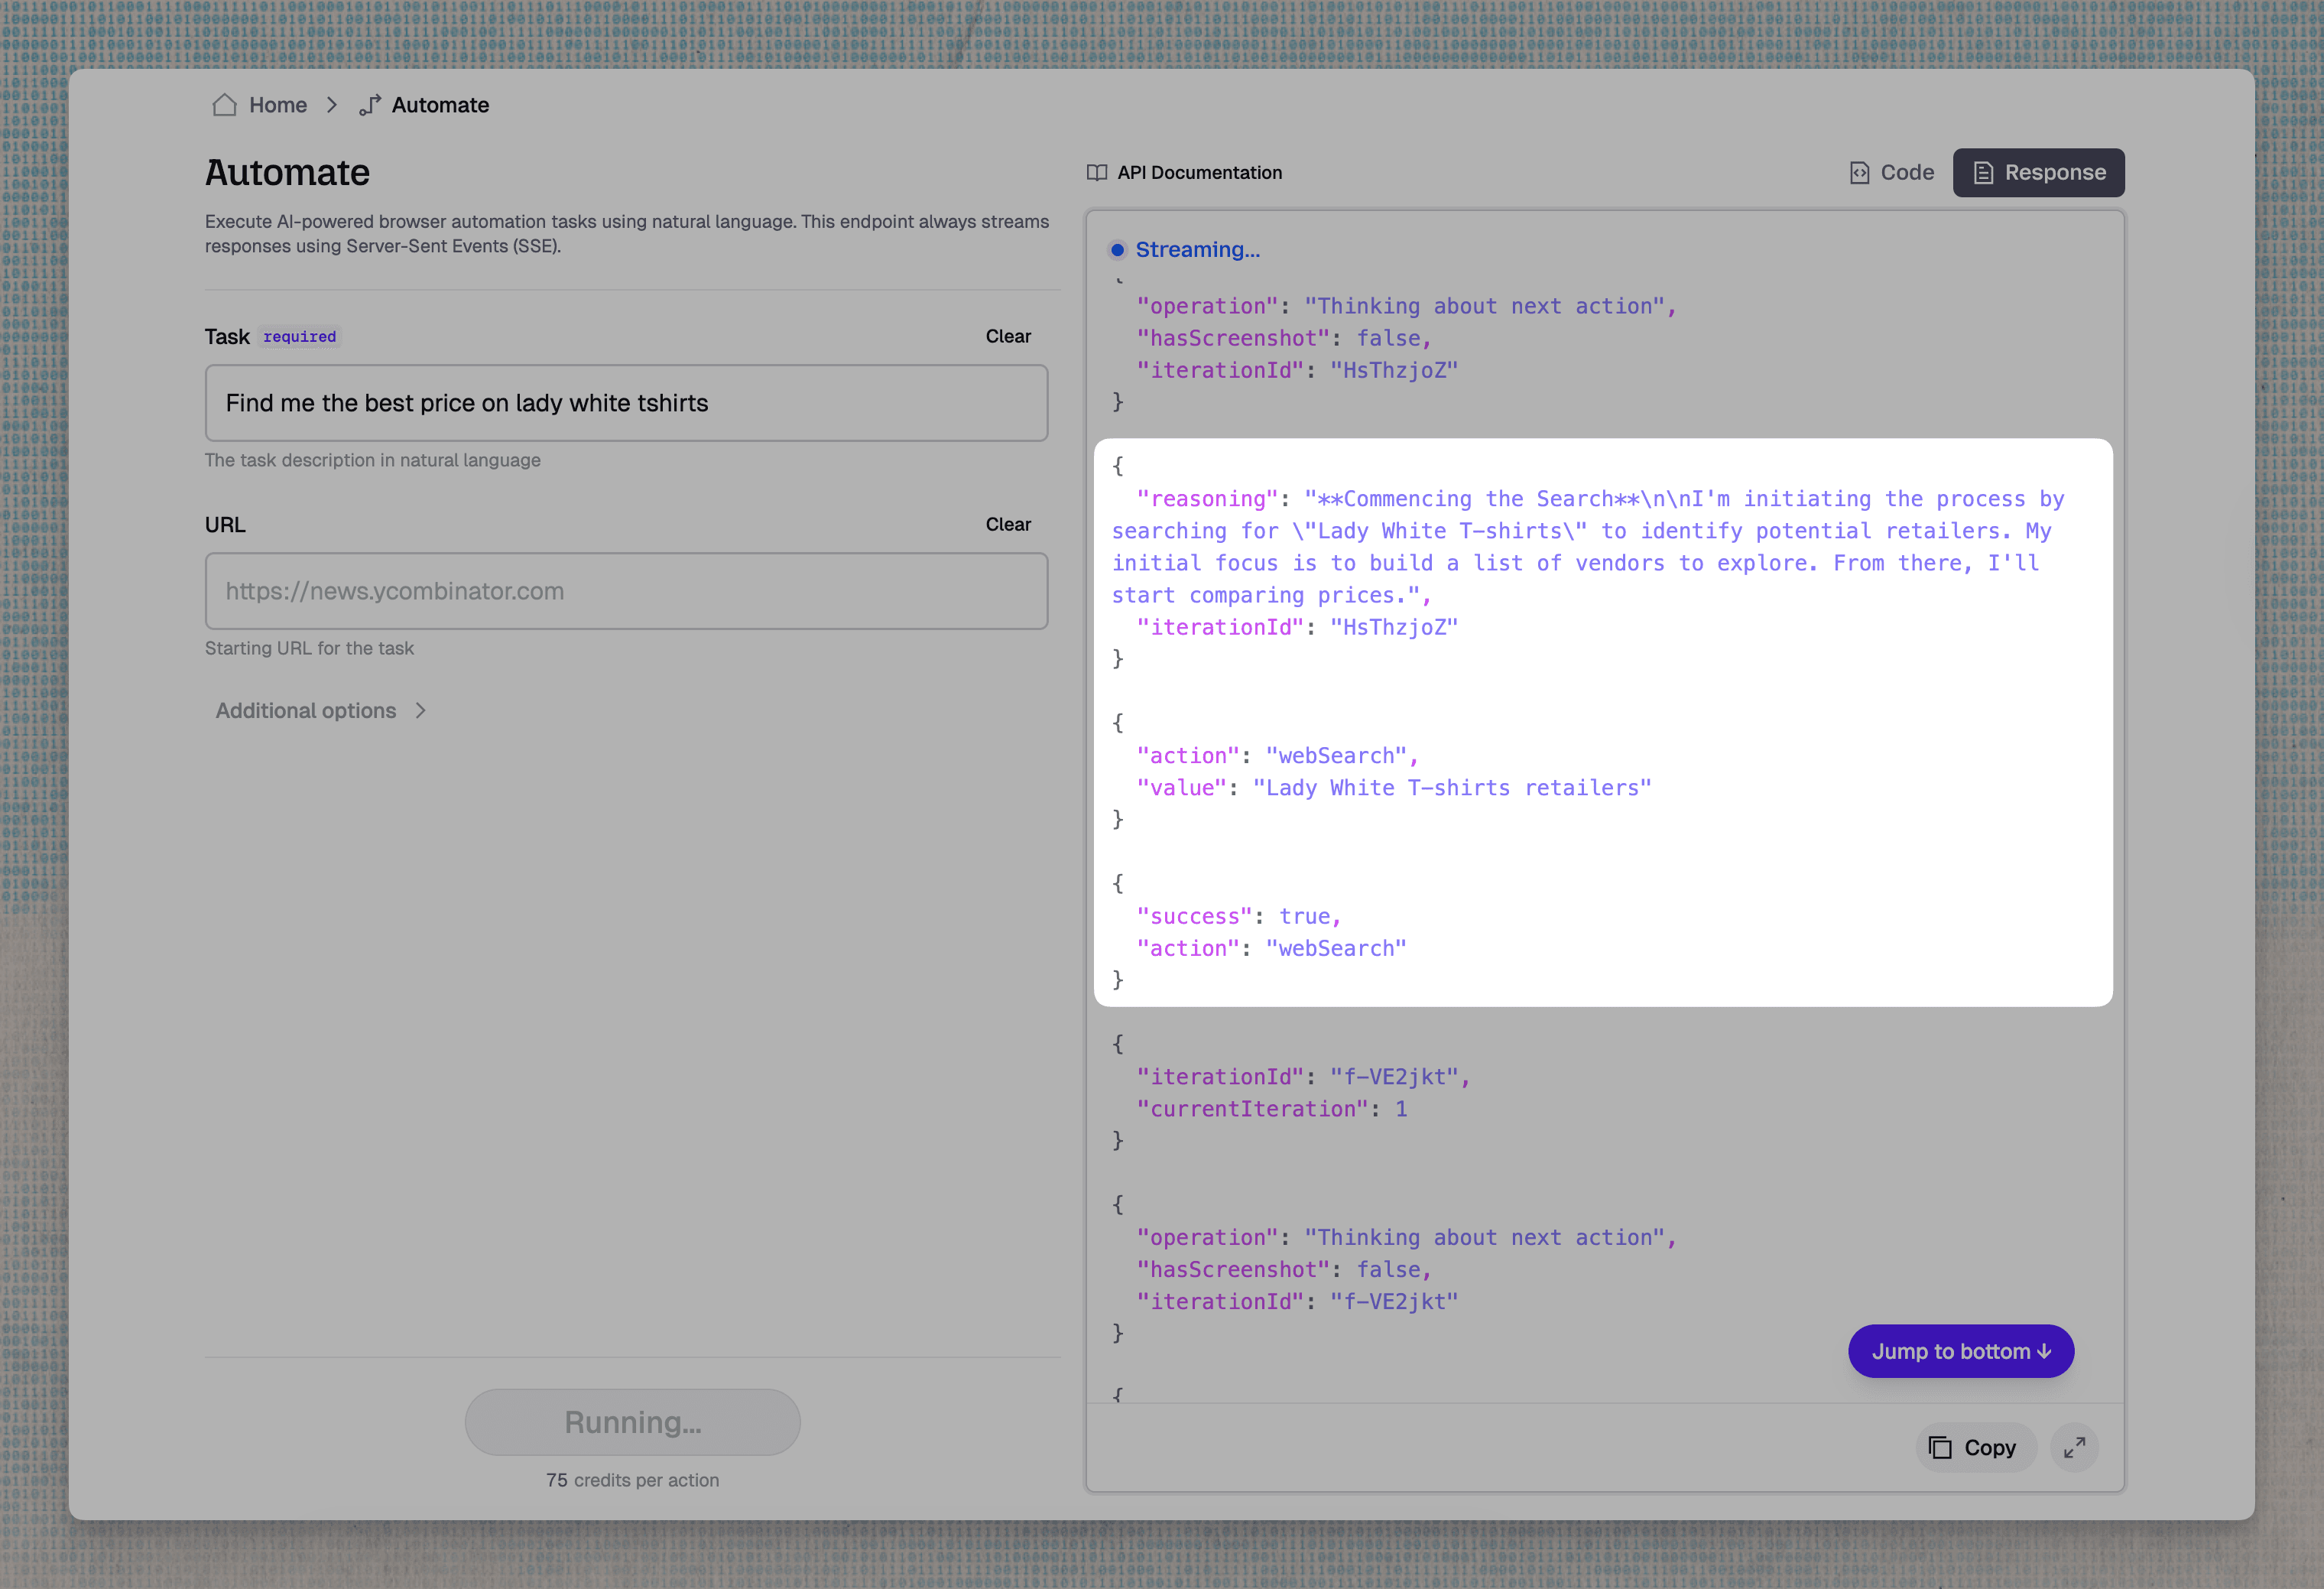The height and width of the screenshot is (1589, 2324).
Task: Click the starting URL input field
Action: click(x=626, y=591)
